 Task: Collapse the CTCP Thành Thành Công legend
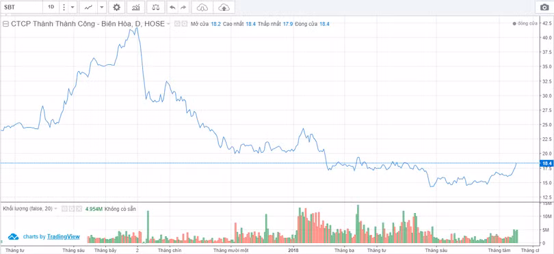click(5, 24)
